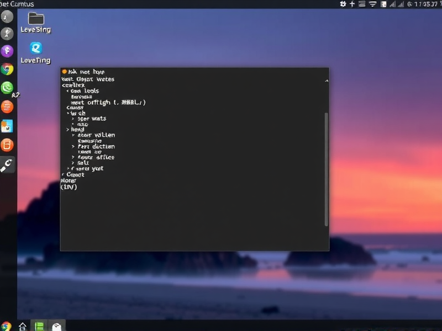Expand the 'Part dection' tree arrow
The image size is (442, 331).
click(x=73, y=147)
